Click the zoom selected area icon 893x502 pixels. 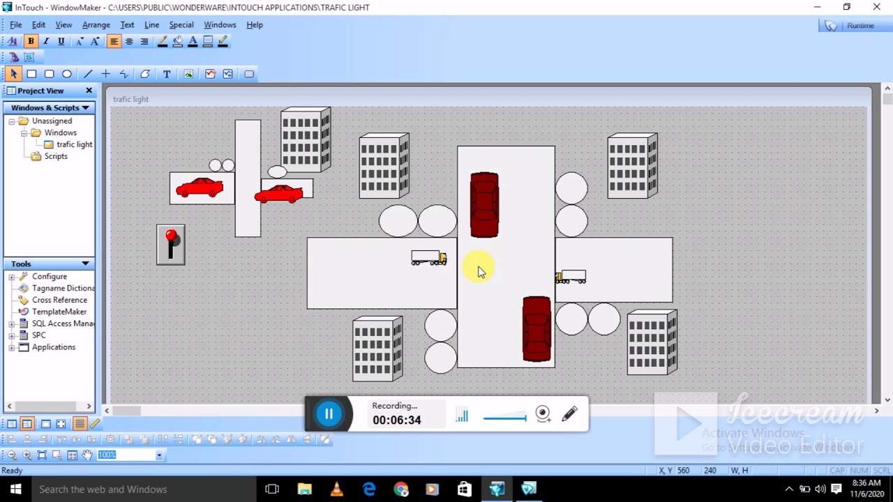pos(57,455)
